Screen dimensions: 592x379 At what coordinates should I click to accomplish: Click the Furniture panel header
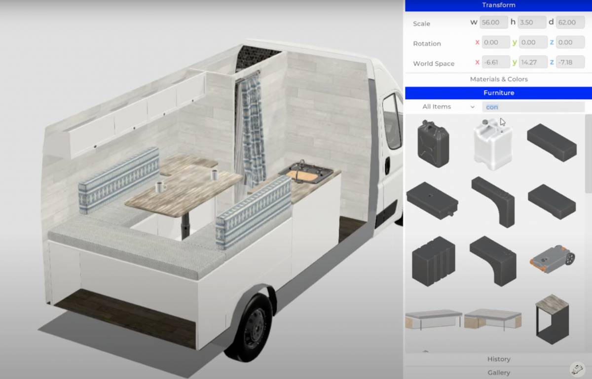click(x=499, y=93)
